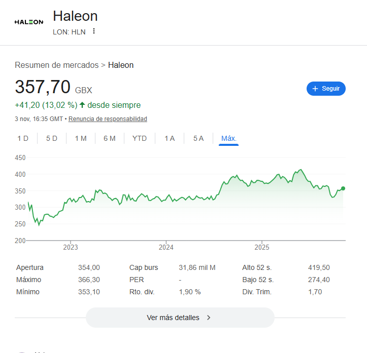Choose the Máx. time range
The width and height of the screenshot is (367, 353).
click(x=229, y=138)
